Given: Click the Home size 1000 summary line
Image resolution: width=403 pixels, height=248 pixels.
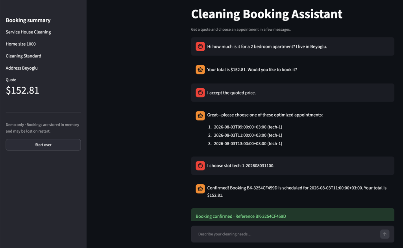Looking at the screenshot, I should point(20,44).
